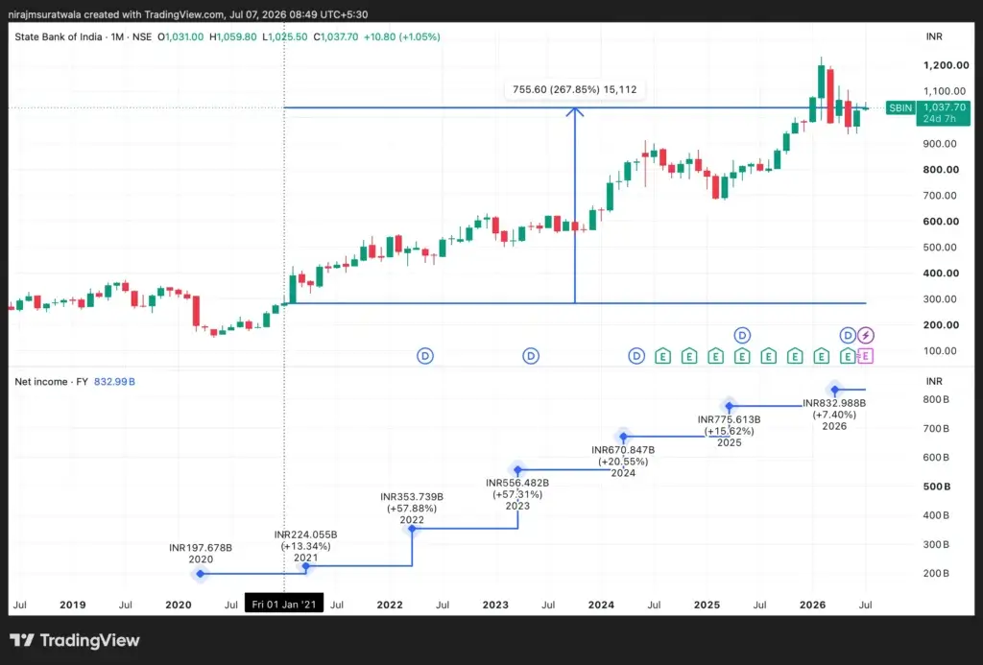983x665 pixels.
Task: Click the C1,037.70 close value in header
Action: (336, 37)
